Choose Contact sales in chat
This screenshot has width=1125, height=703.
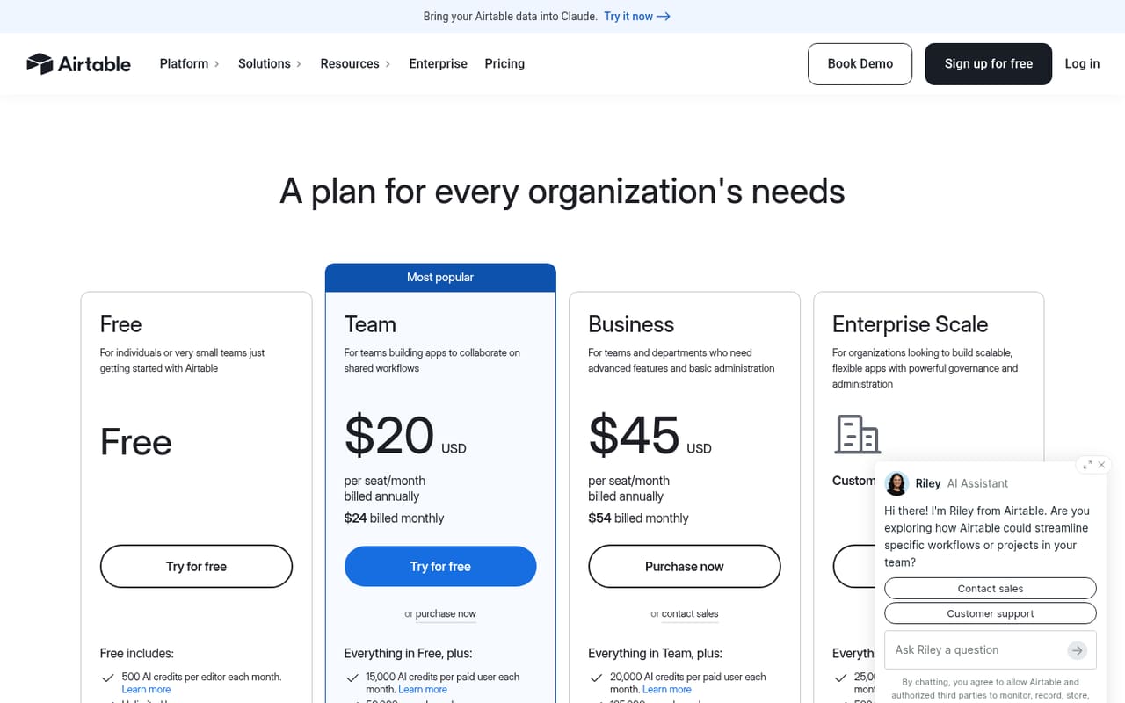point(991,589)
